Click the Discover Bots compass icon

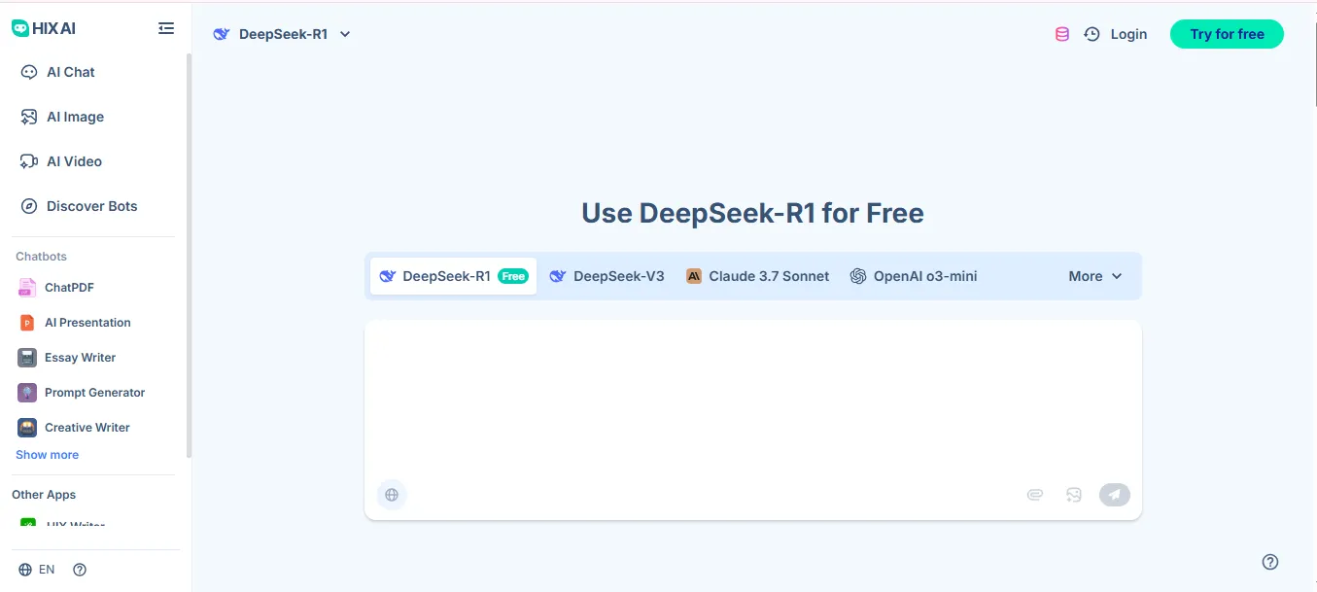tap(29, 206)
